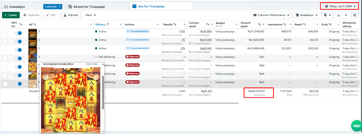
Task: Open the Results column header menu arrow
Action: (185, 24)
